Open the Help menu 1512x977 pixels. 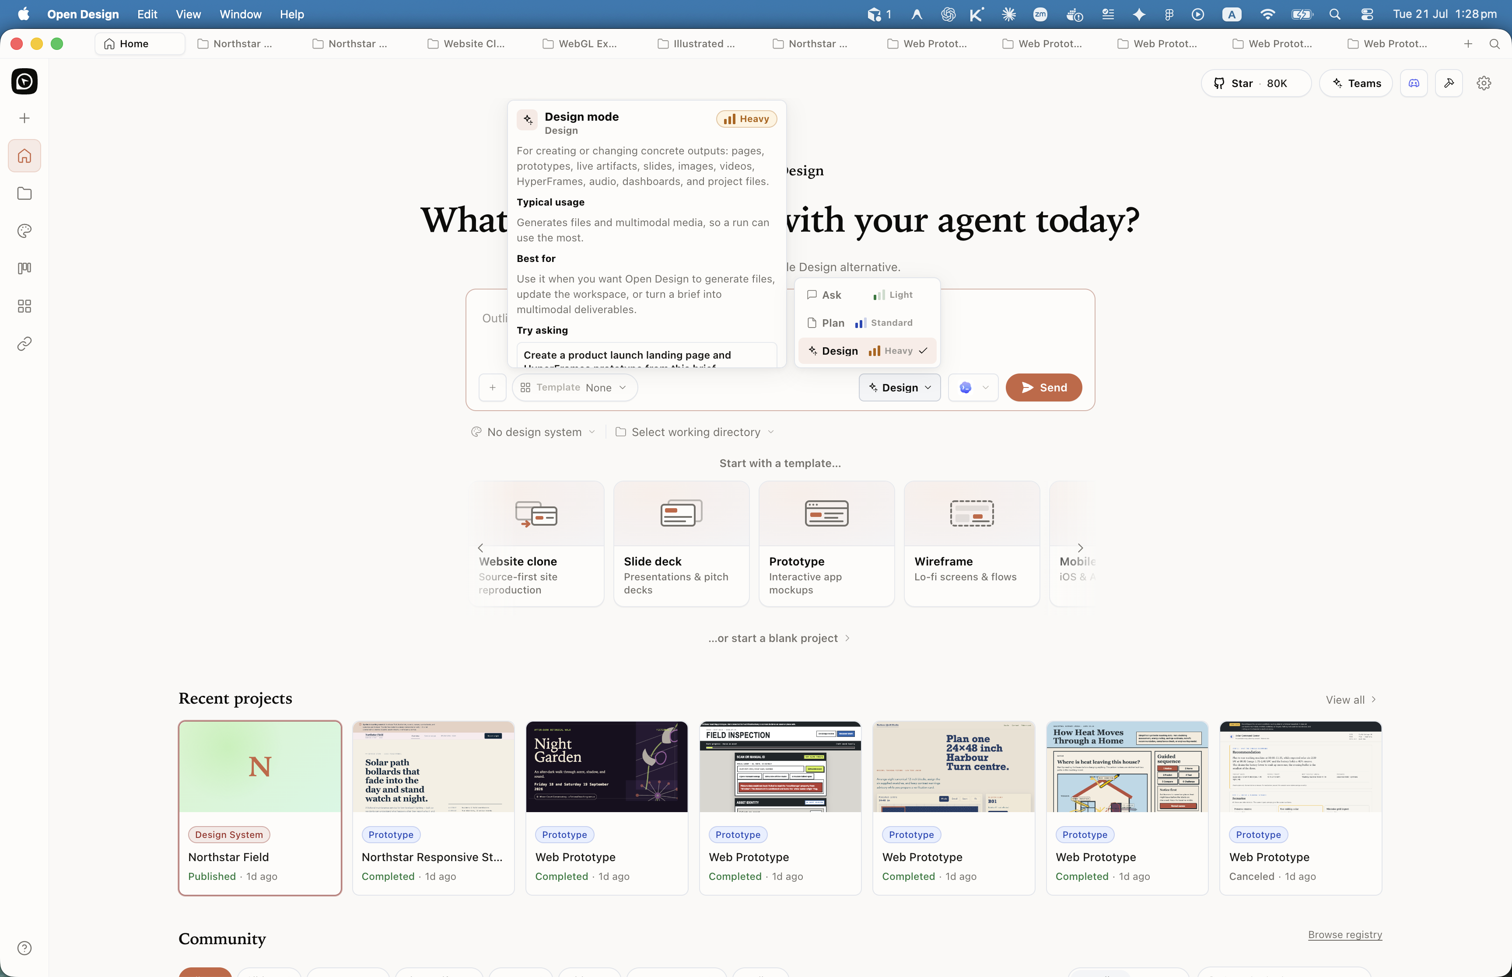(x=292, y=14)
